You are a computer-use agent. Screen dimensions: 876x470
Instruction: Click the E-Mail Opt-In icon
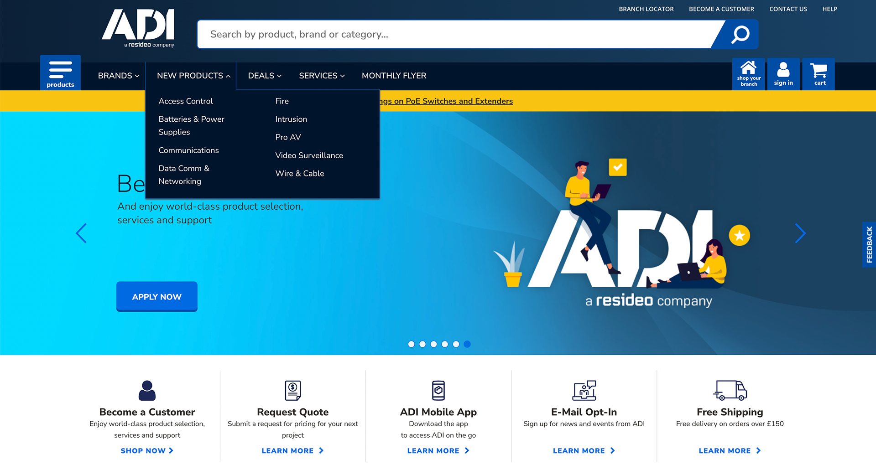point(584,391)
